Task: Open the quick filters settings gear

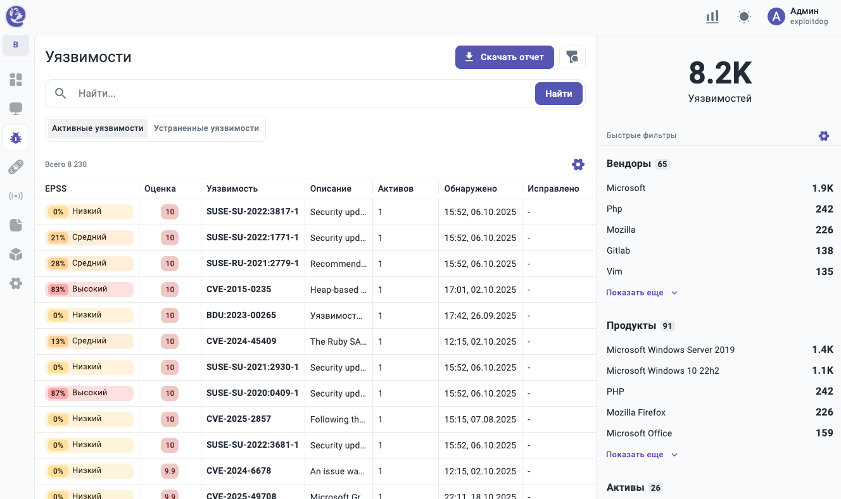Action: [823, 135]
